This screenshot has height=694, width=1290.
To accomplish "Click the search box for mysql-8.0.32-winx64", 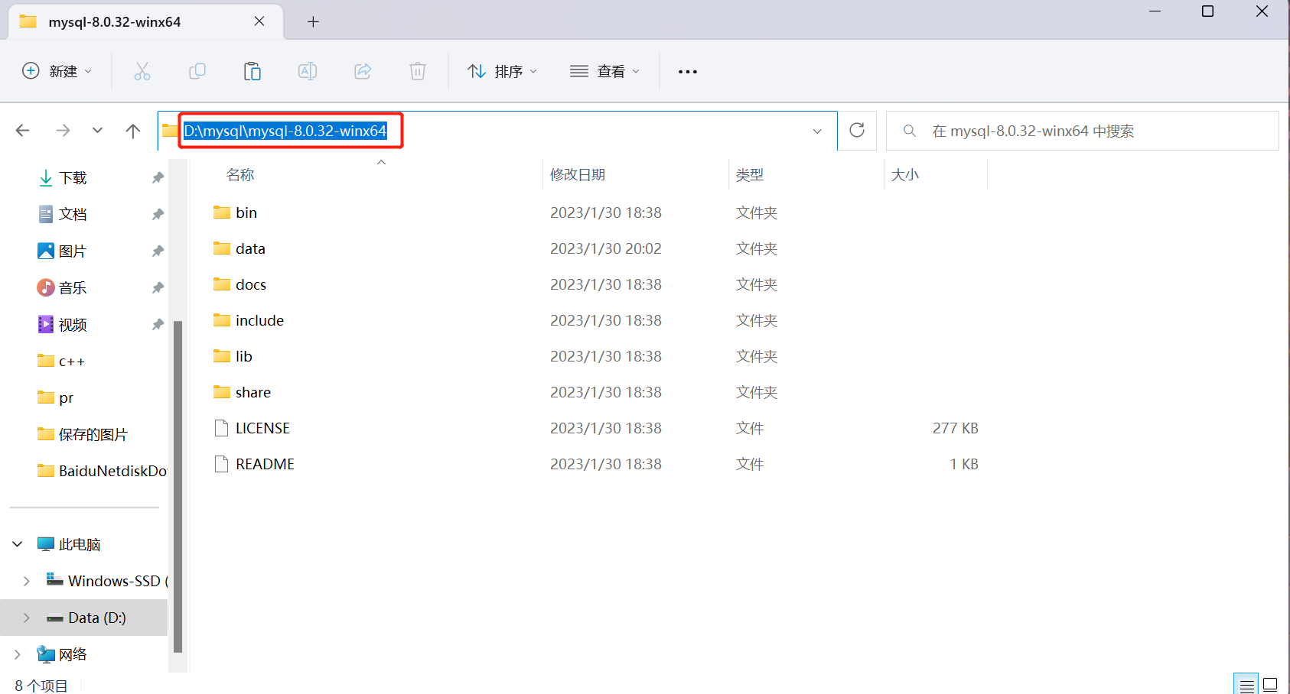I will 1082,131.
